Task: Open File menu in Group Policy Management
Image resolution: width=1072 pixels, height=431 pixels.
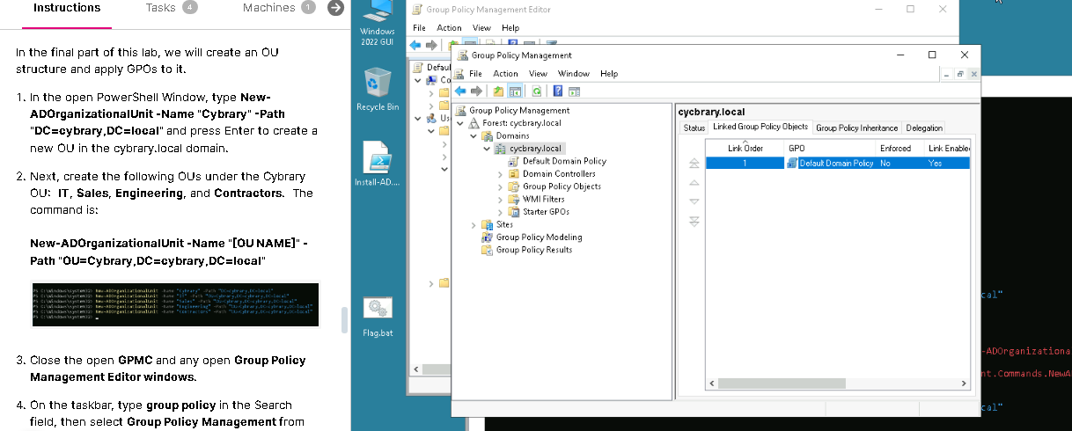Action: pyautogui.click(x=475, y=74)
